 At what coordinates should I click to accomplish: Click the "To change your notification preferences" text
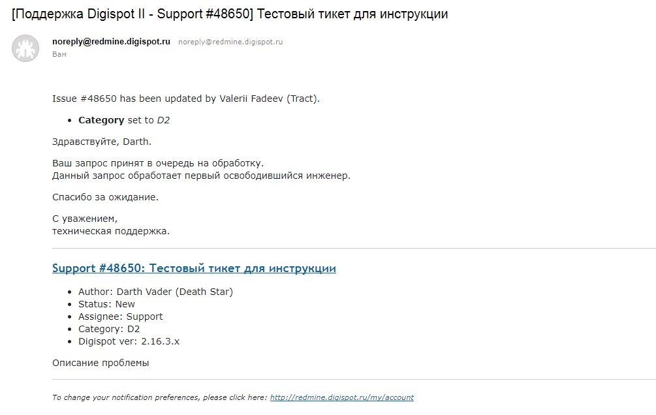click(x=159, y=397)
